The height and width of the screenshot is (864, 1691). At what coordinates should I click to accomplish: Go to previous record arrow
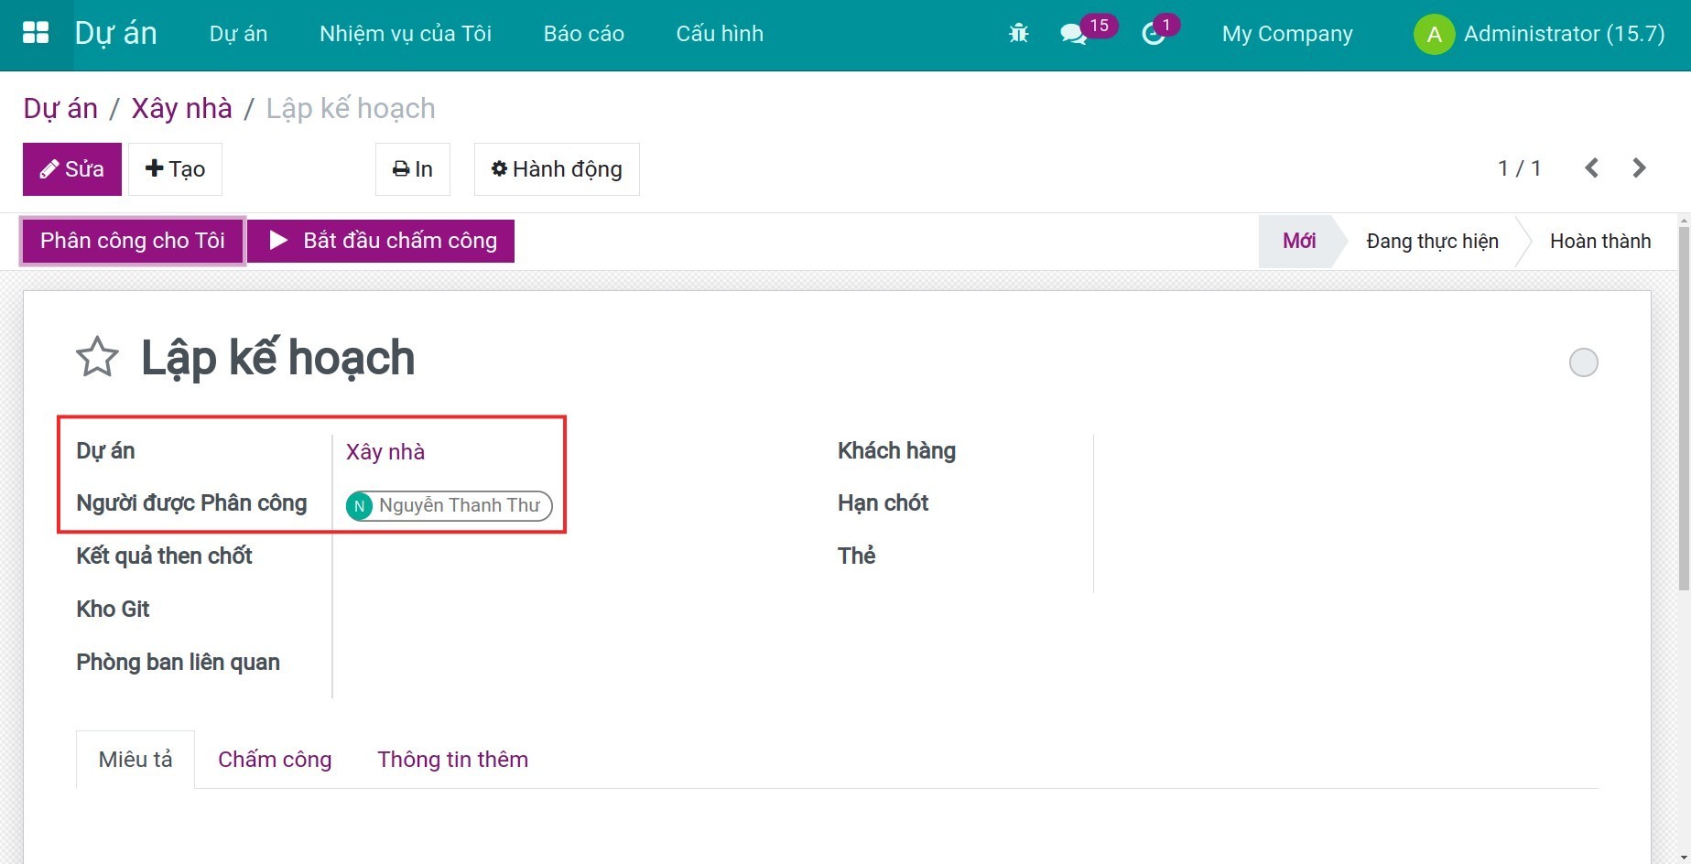(1591, 168)
